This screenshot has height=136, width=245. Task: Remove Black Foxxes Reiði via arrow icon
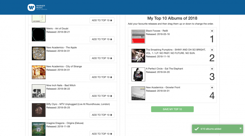pyautogui.click(x=212, y=31)
